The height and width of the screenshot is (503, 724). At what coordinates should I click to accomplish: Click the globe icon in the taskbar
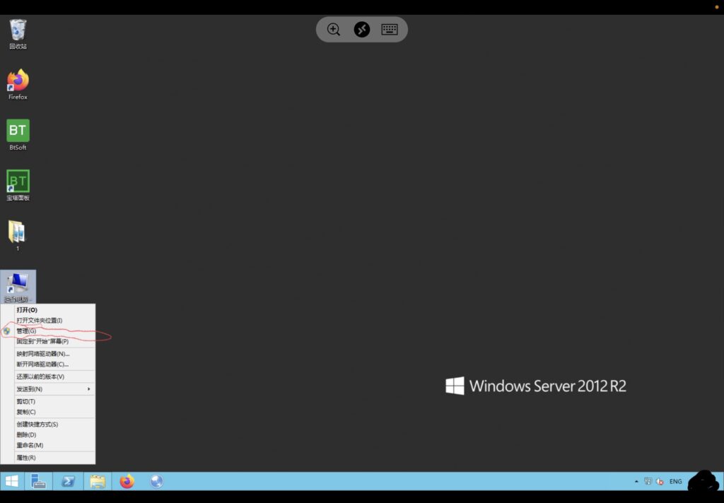156,481
